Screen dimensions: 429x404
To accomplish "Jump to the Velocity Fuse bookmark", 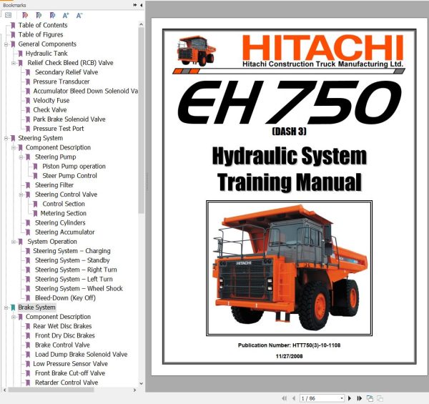I will pos(51,100).
